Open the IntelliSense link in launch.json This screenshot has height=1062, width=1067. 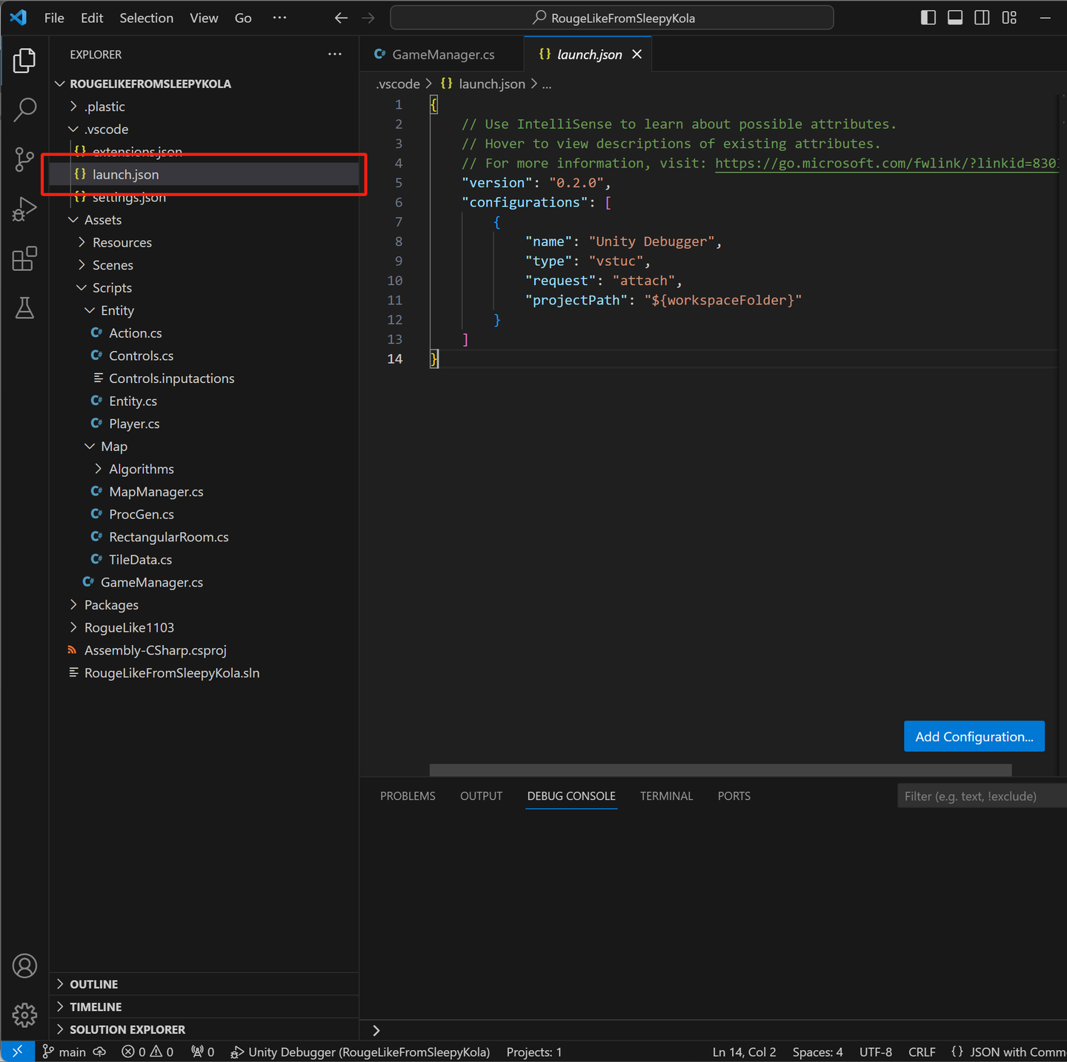click(x=885, y=163)
